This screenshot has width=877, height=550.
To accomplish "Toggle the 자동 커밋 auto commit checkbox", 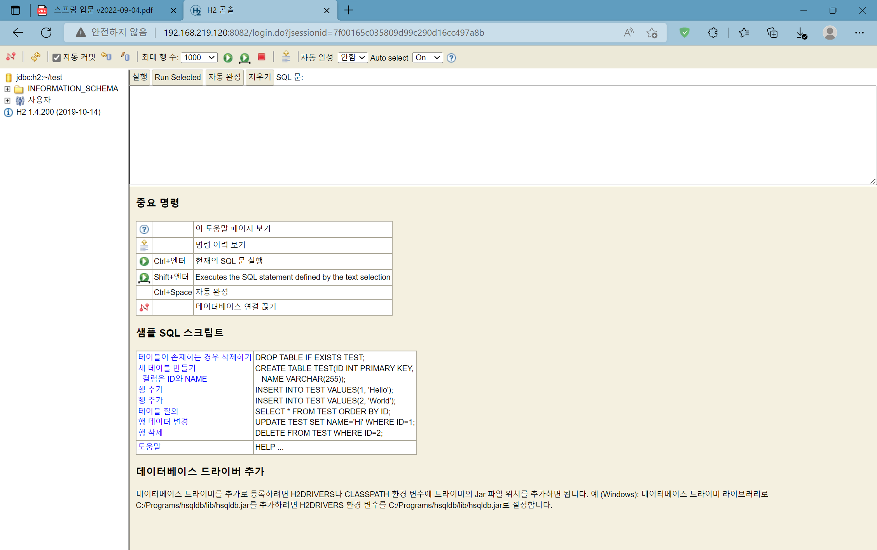I will pyautogui.click(x=57, y=58).
